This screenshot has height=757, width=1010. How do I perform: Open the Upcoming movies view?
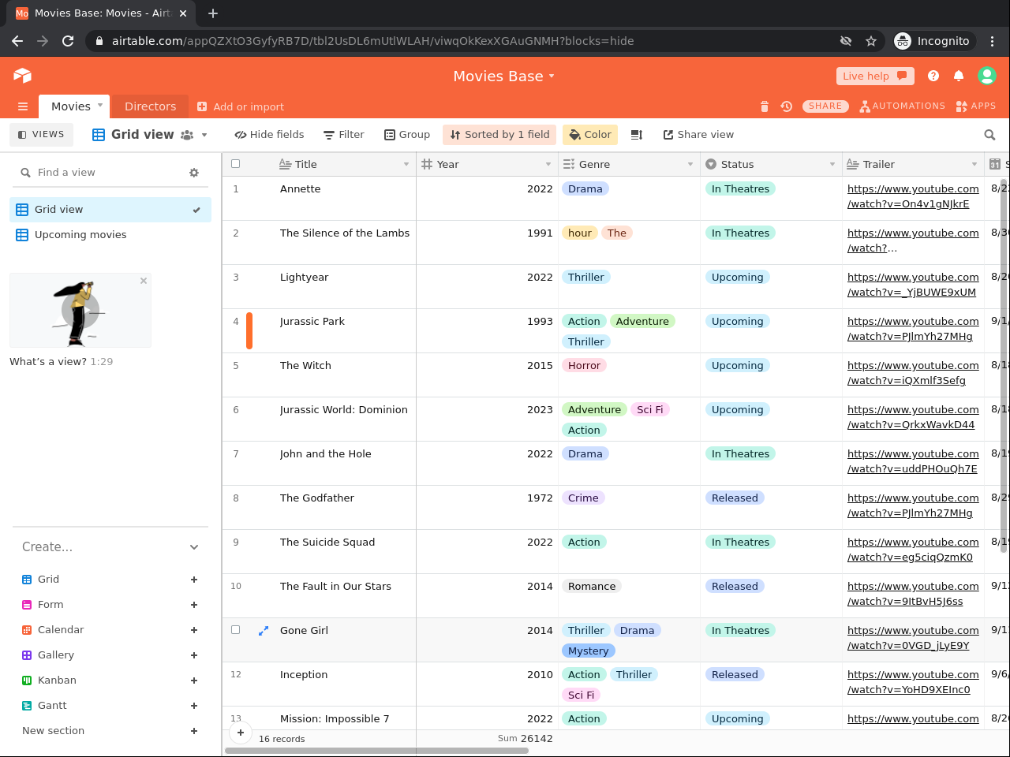pyautogui.click(x=110, y=235)
